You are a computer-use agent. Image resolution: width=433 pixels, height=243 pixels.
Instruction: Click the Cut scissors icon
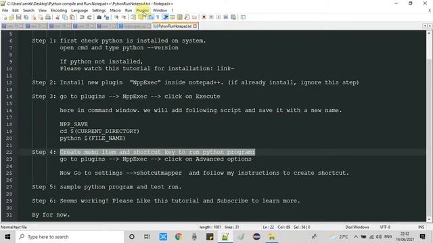tap(58, 17)
